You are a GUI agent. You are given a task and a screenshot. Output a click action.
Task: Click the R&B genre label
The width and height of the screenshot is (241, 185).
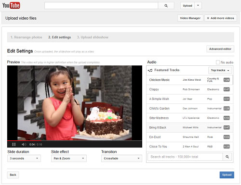(210, 147)
